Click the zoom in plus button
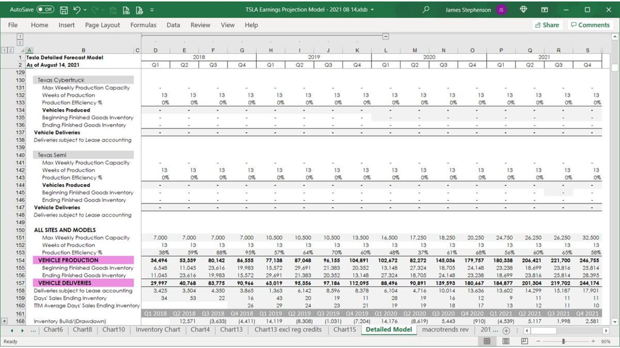620x348 pixels. (x=593, y=341)
